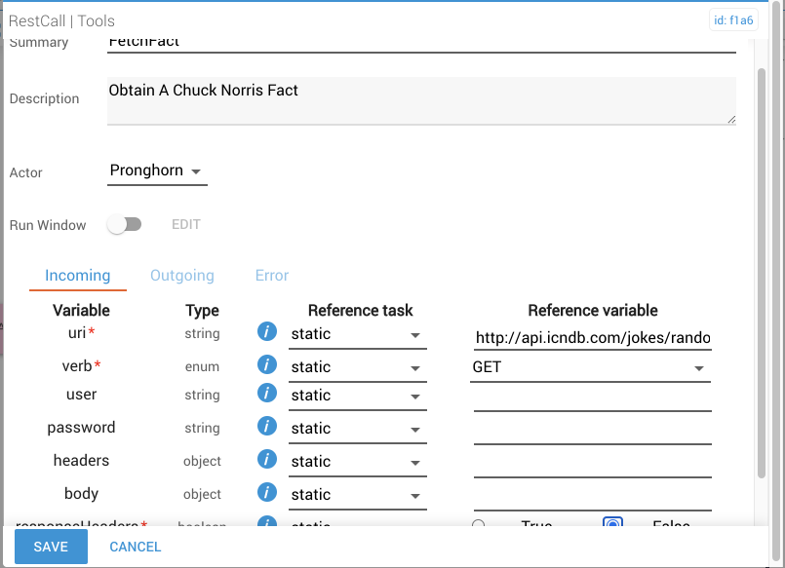
Task: Click the headers variable label
Action: point(81,460)
